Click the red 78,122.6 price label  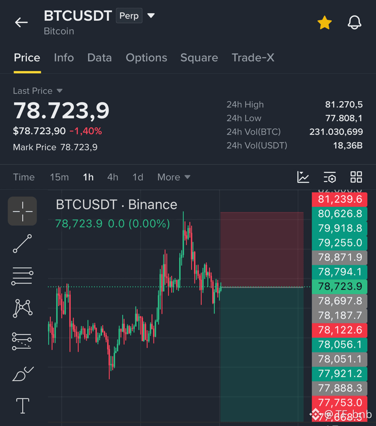click(x=340, y=330)
